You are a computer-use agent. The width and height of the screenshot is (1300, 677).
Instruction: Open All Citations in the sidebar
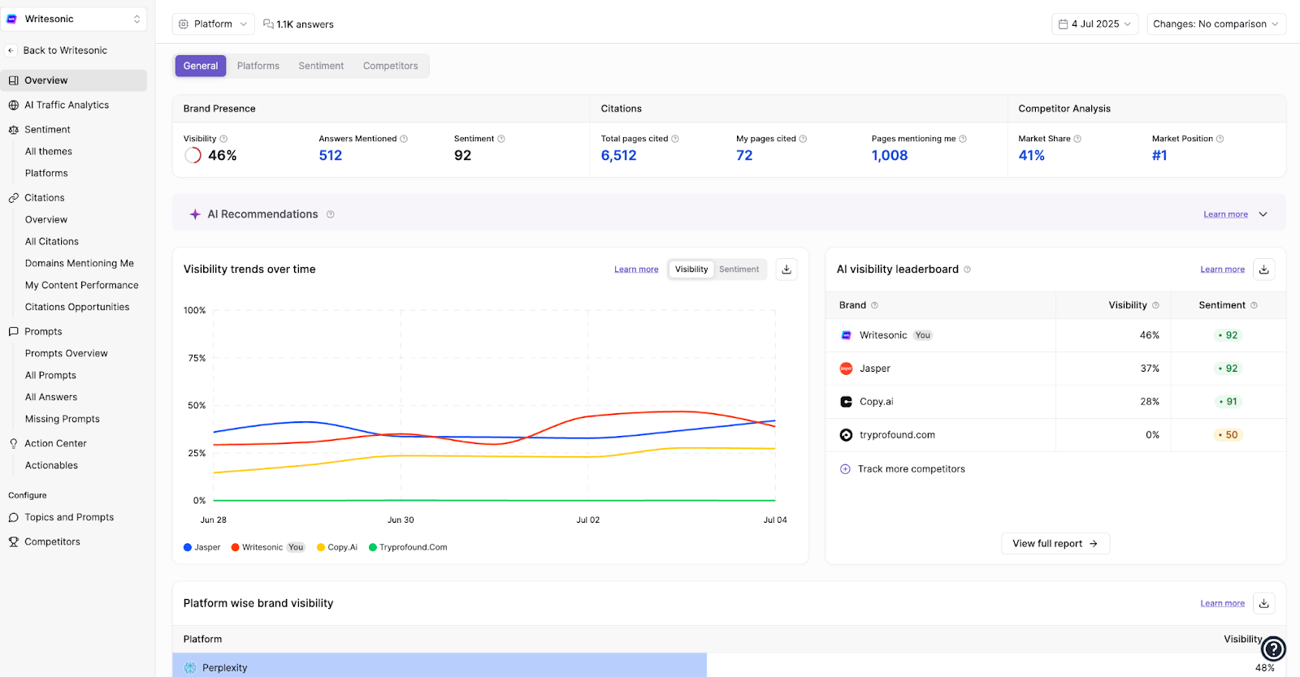[x=52, y=241]
